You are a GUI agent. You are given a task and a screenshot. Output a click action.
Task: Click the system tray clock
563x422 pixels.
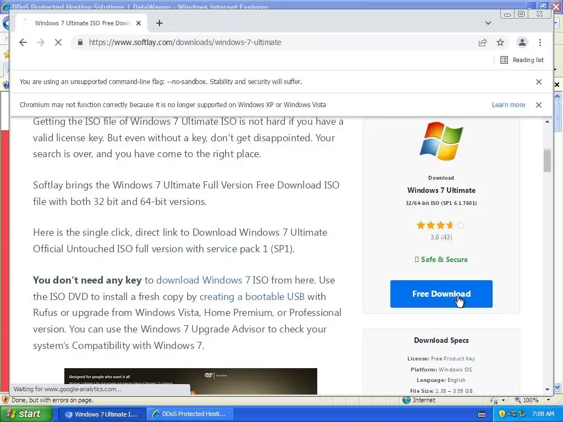pos(543,414)
